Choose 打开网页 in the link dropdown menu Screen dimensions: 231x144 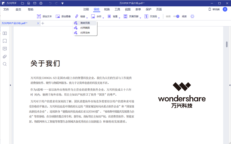click(85, 28)
